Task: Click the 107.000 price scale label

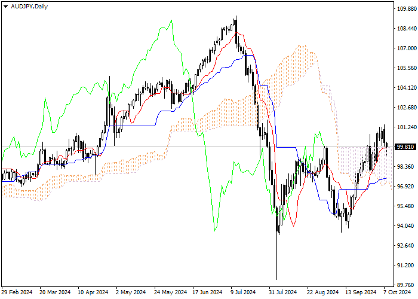Action: coord(407,48)
